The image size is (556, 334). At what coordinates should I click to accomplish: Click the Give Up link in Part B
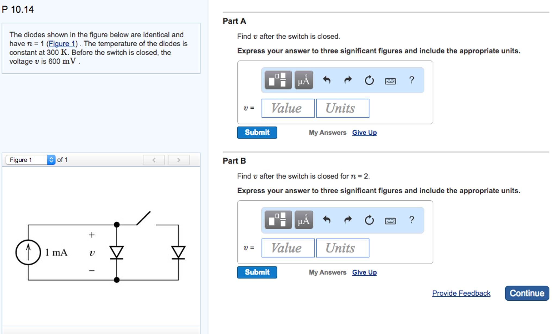364,272
